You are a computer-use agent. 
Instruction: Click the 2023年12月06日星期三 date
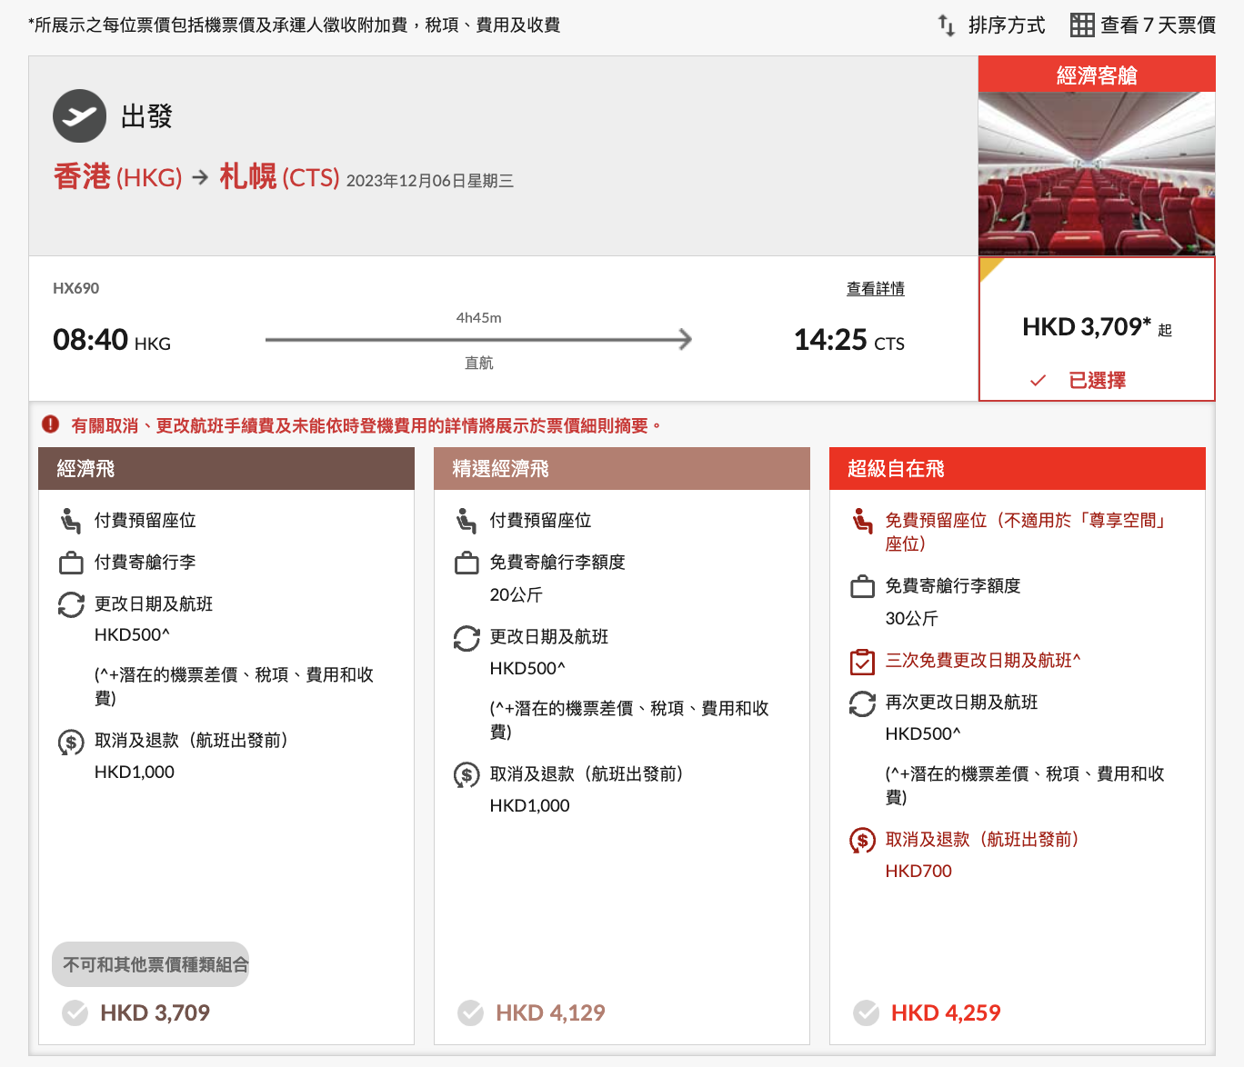pyautogui.click(x=430, y=180)
